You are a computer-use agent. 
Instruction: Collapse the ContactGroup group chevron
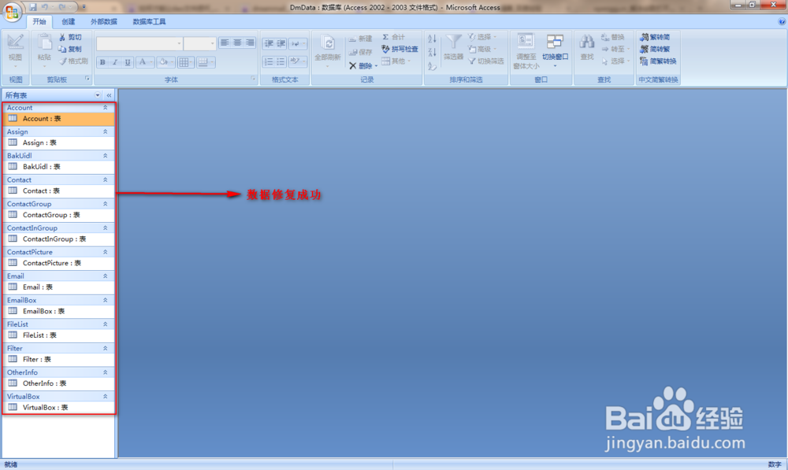[105, 204]
